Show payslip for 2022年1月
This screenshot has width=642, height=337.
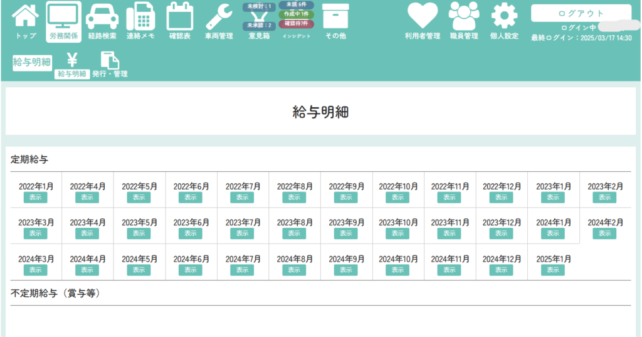click(36, 197)
